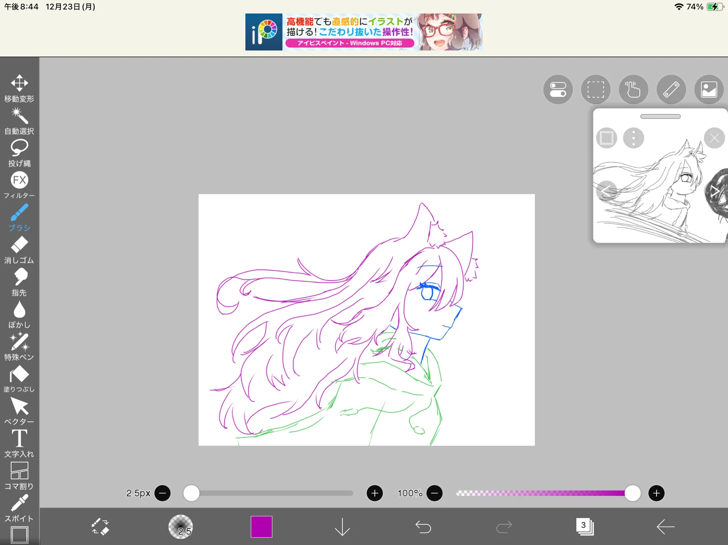This screenshot has width=728, height=545.
Task: Open the ruler tool button
Action: point(671,89)
